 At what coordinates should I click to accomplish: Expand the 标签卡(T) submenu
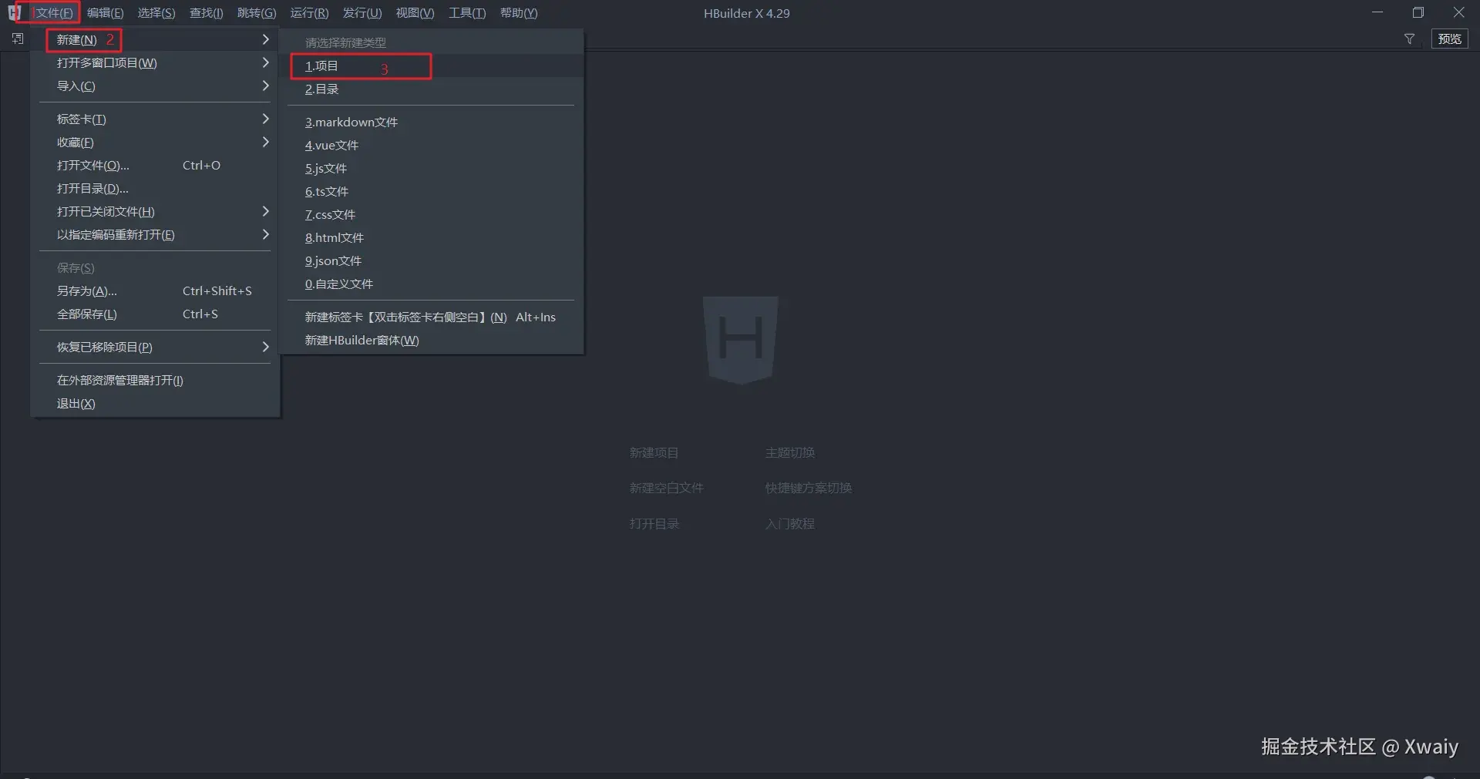pyautogui.click(x=155, y=119)
